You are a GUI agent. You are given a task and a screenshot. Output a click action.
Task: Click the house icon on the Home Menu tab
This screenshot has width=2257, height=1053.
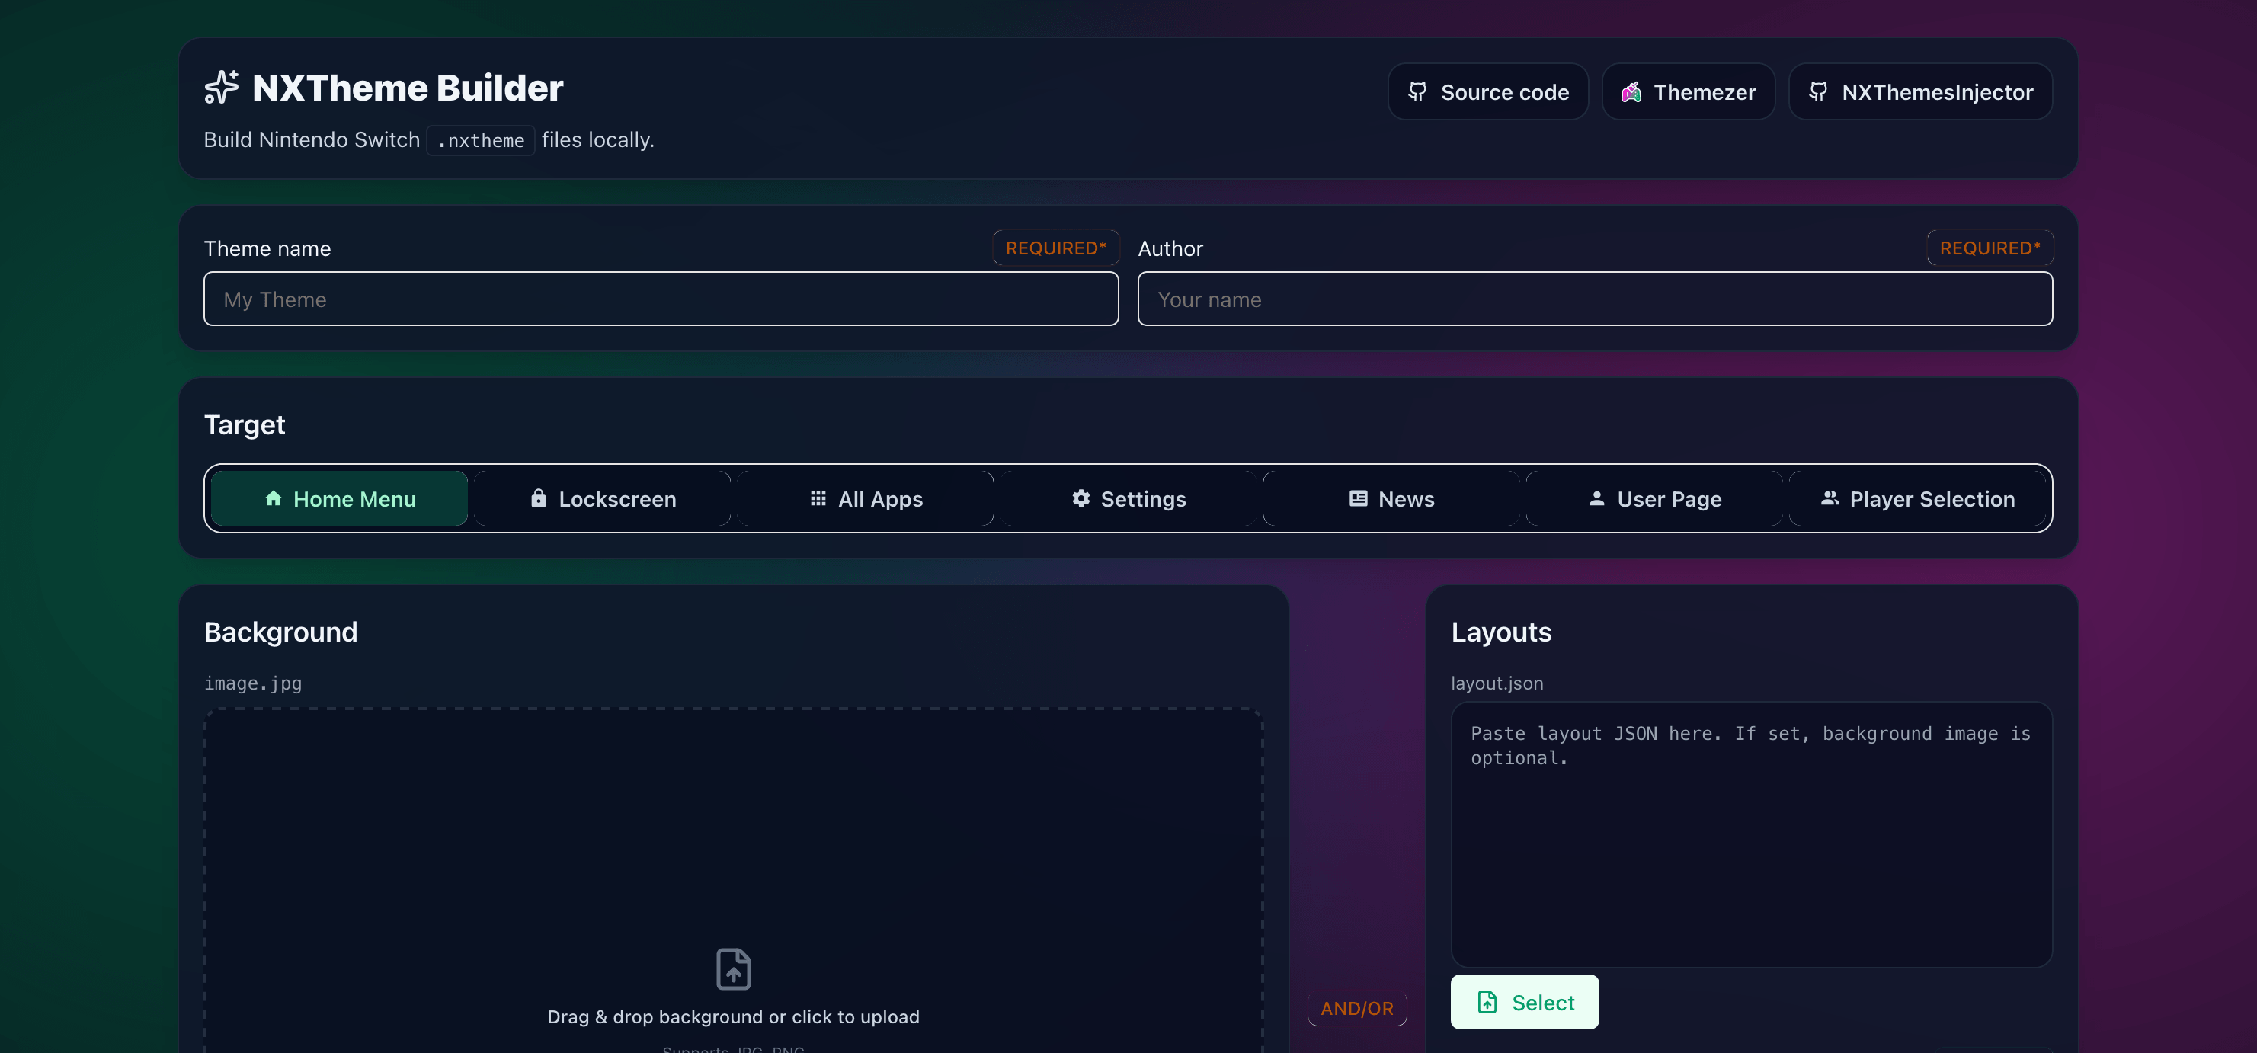(274, 498)
